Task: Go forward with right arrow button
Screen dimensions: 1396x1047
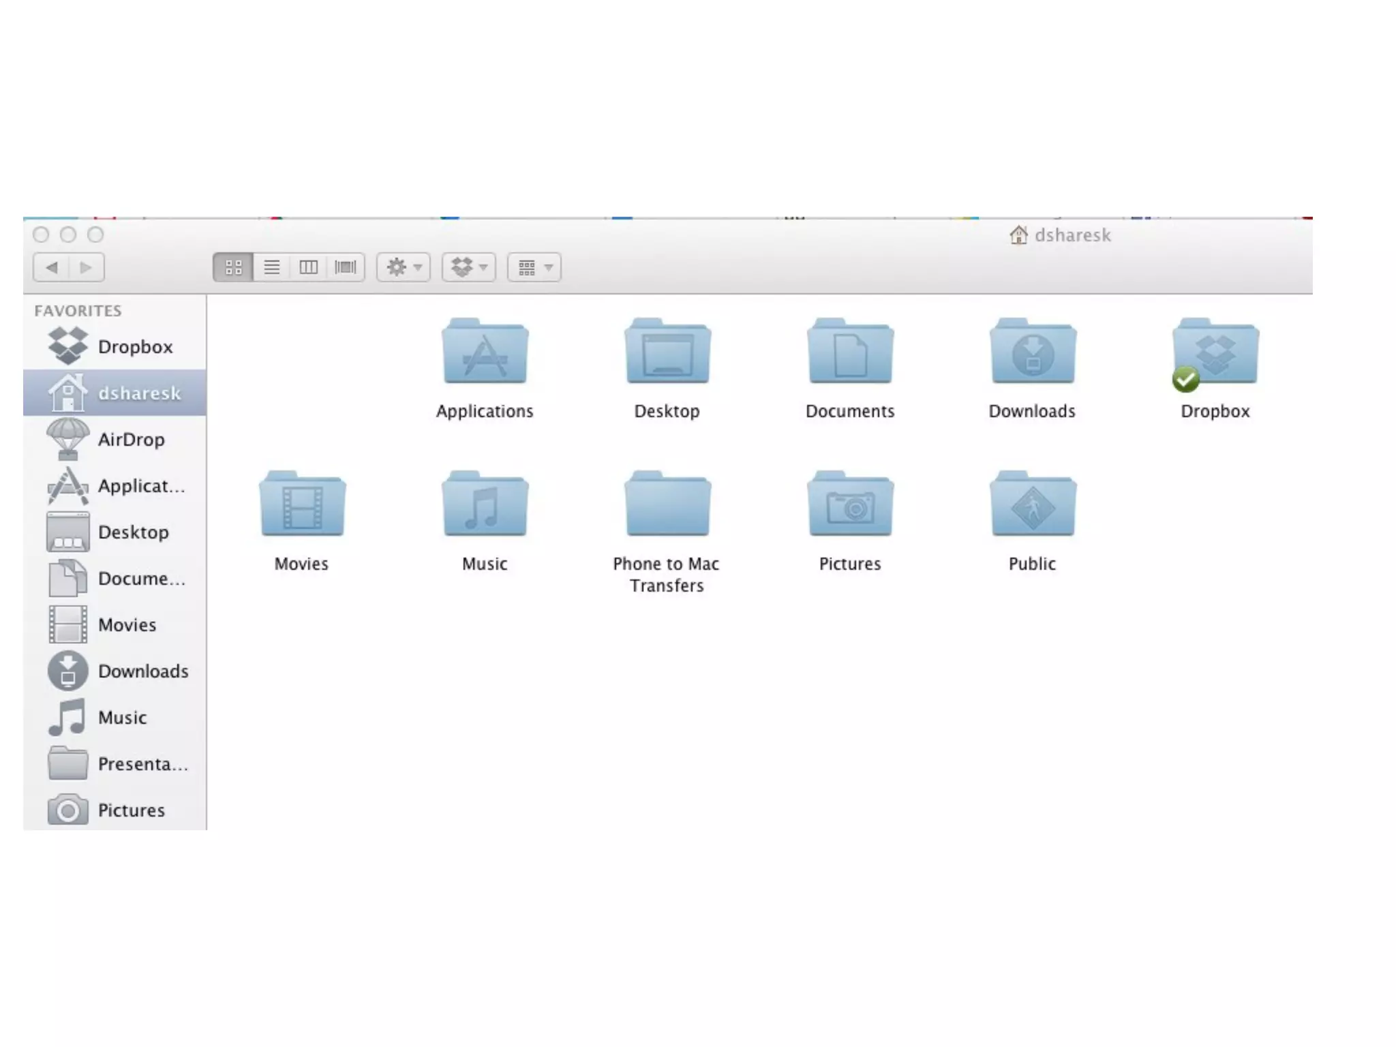Action: tap(86, 267)
